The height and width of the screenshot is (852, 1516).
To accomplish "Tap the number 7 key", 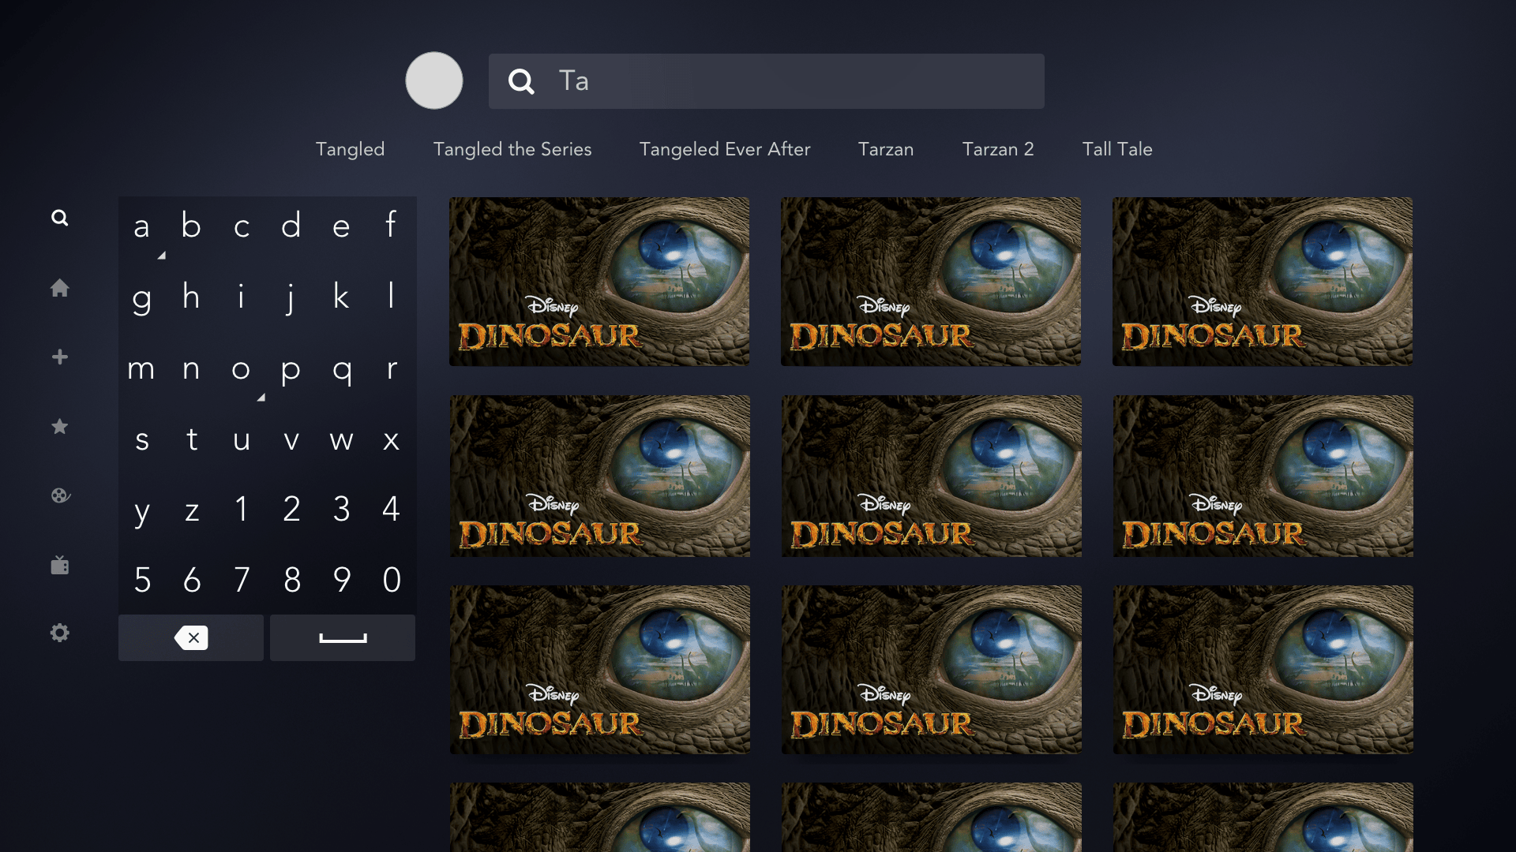I will pos(242,580).
